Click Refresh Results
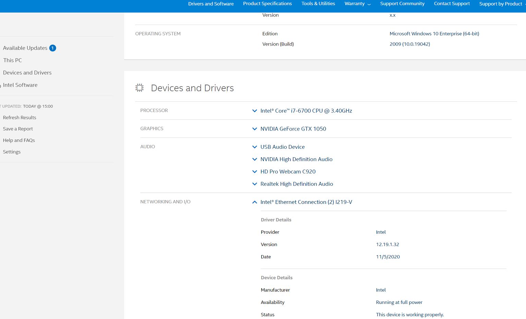 pos(19,118)
